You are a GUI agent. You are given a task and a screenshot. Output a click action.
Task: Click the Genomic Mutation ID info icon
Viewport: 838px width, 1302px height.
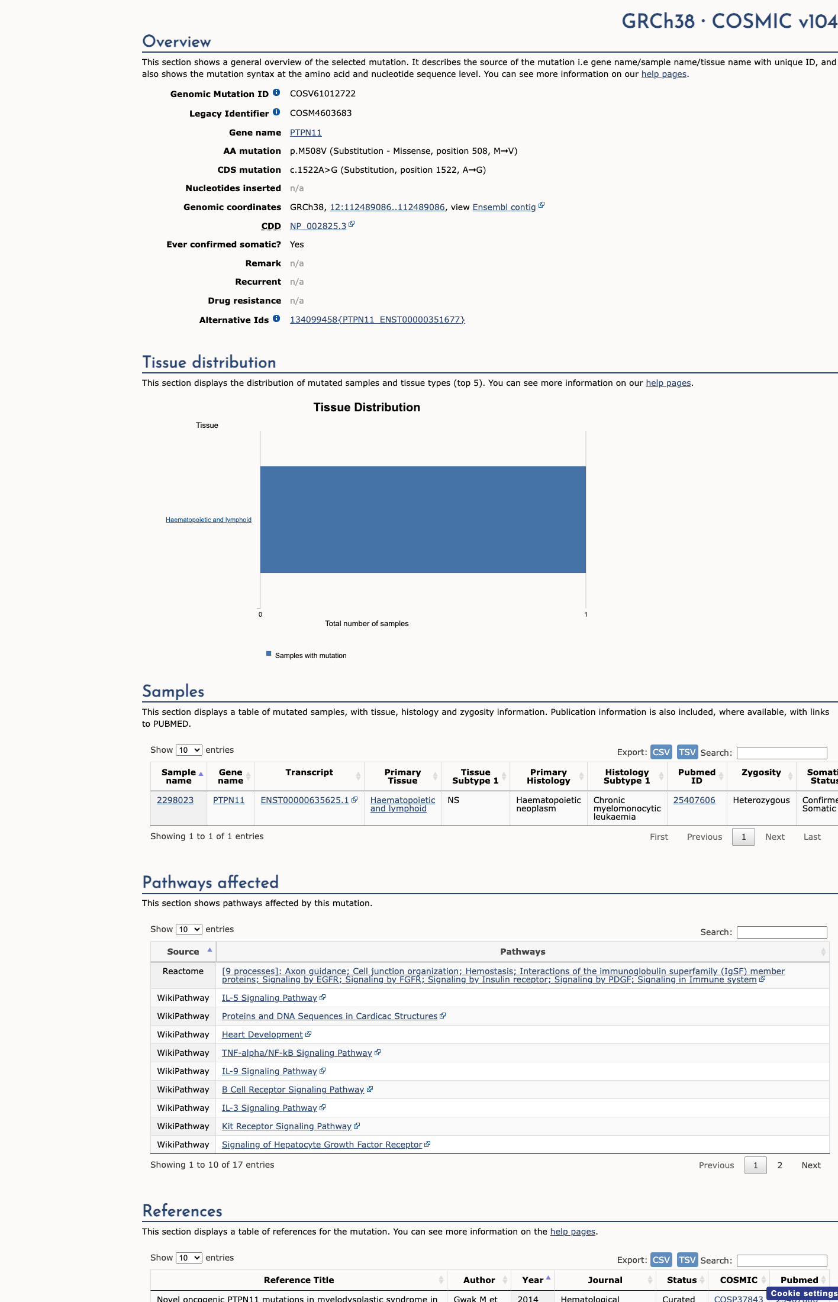point(276,92)
